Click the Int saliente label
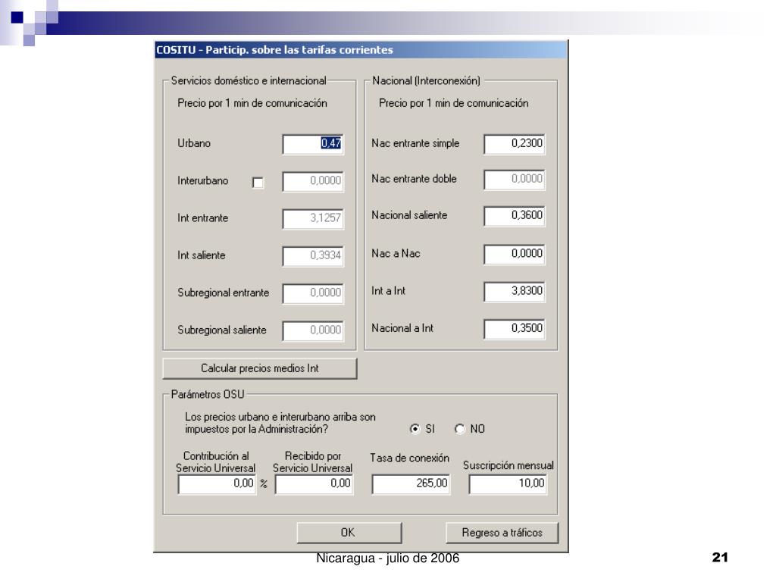 pos(202,255)
